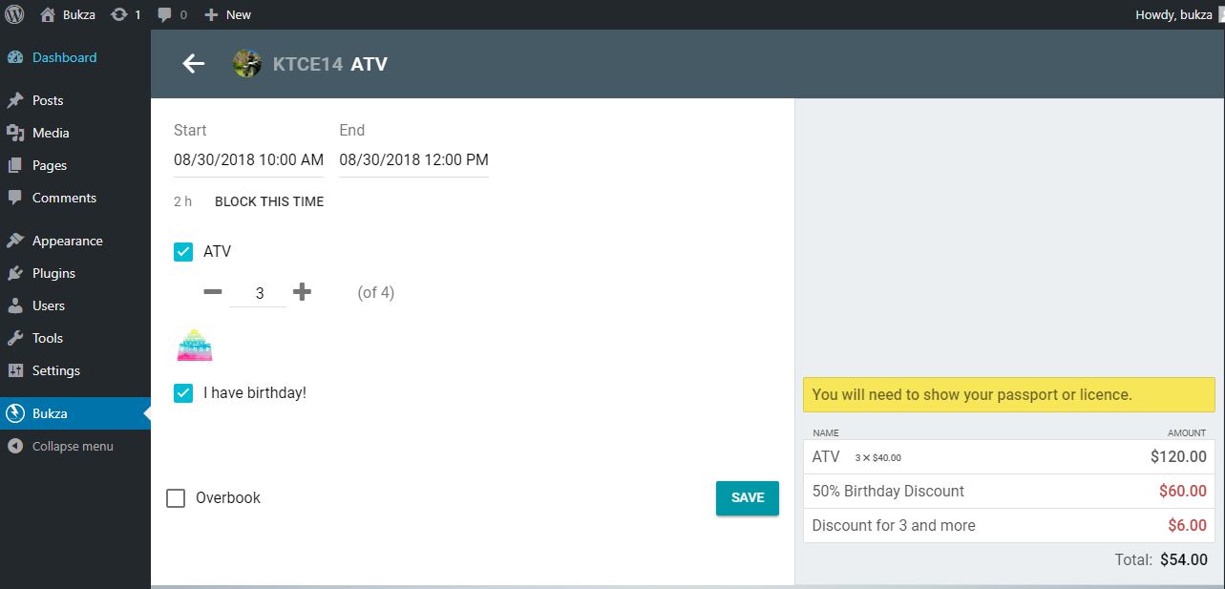
Task: Uncheck the I have birthday! checkbox
Action: pyautogui.click(x=183, y=392)
